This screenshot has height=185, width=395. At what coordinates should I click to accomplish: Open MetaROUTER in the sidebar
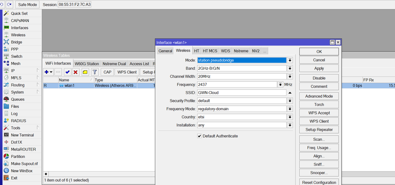(23, 149)
